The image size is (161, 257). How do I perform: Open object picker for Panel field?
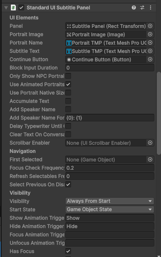click(x=150, y=26)
